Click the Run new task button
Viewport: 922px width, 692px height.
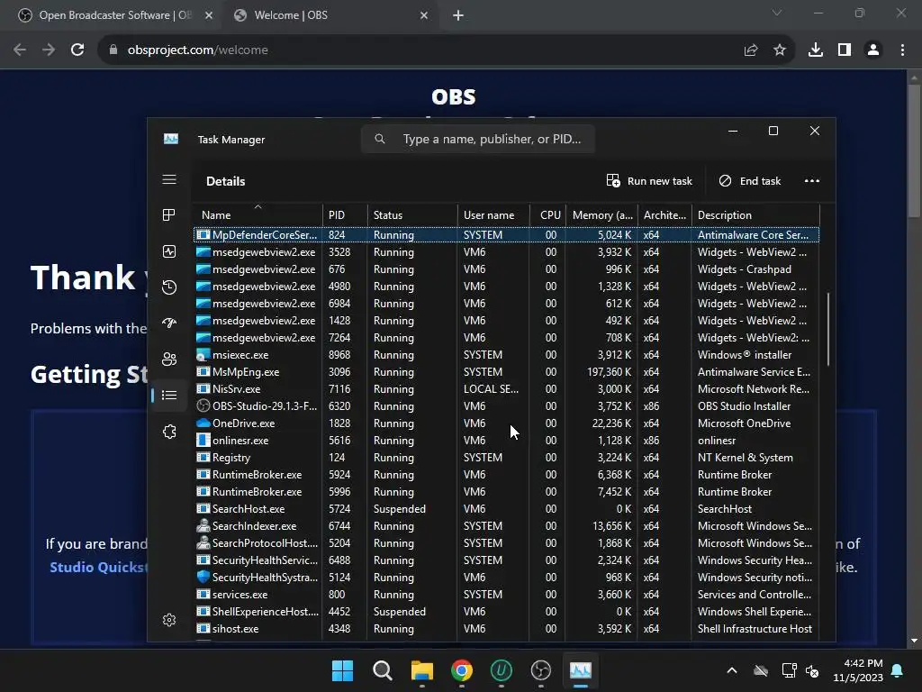click(649, 181)
